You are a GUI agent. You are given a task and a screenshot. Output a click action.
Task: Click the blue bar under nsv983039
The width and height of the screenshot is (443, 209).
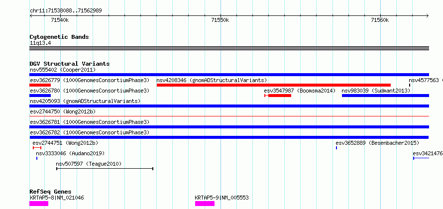coord(385,96)
